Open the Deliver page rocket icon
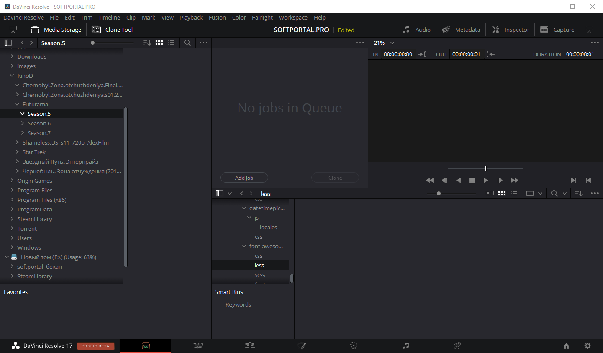 tap(457, 346)
